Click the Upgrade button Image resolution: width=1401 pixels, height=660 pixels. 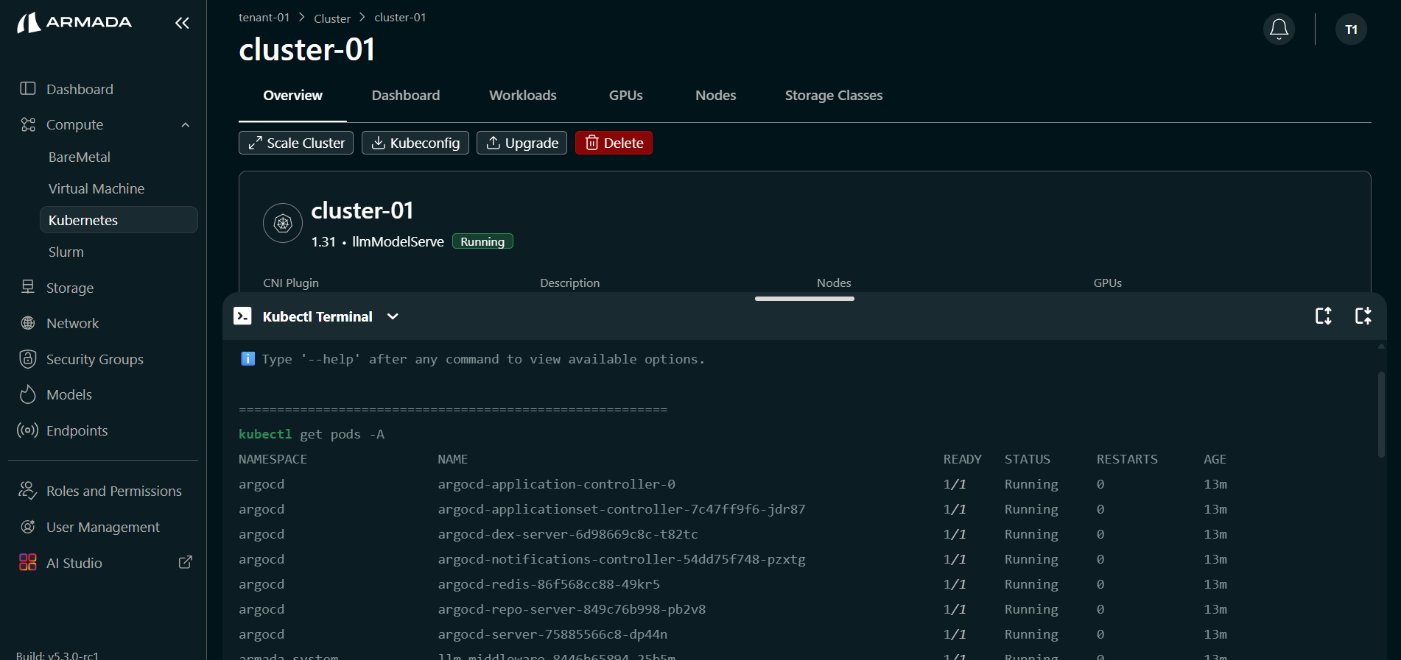click(x=522, y=143)
